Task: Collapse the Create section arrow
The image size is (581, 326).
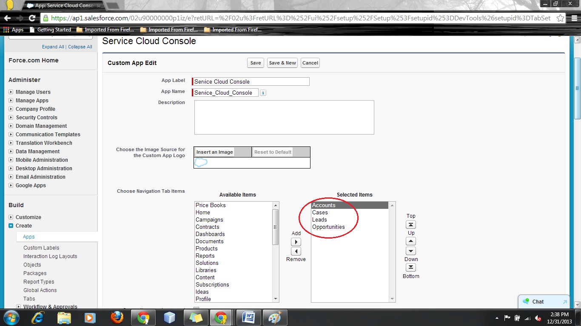Action: (11, 226)
